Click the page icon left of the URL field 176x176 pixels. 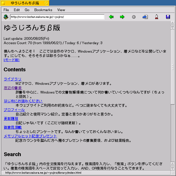tap(6, 17)
